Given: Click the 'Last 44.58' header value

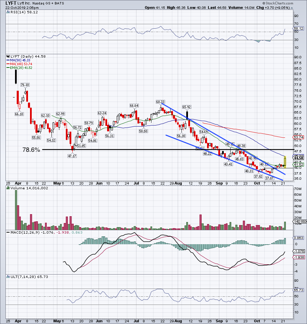Looking at the screenshot, I should point(217,8).
